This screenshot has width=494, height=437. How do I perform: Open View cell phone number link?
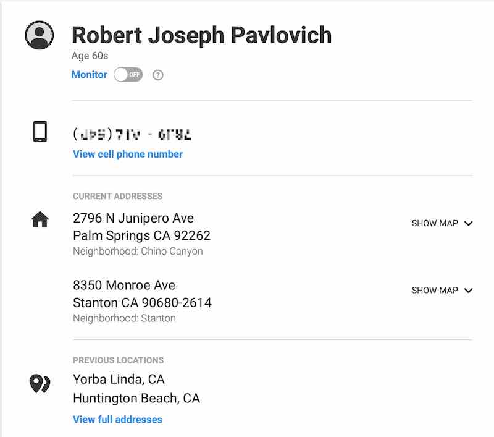(128, 154)
